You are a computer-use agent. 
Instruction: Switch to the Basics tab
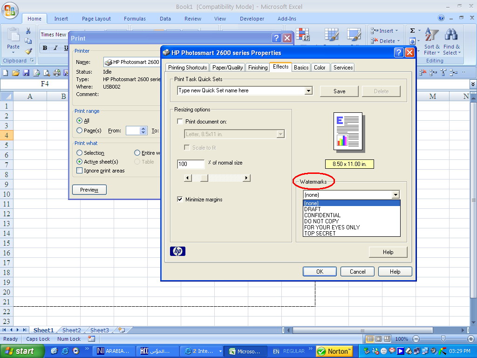click(x=301, y=67)
